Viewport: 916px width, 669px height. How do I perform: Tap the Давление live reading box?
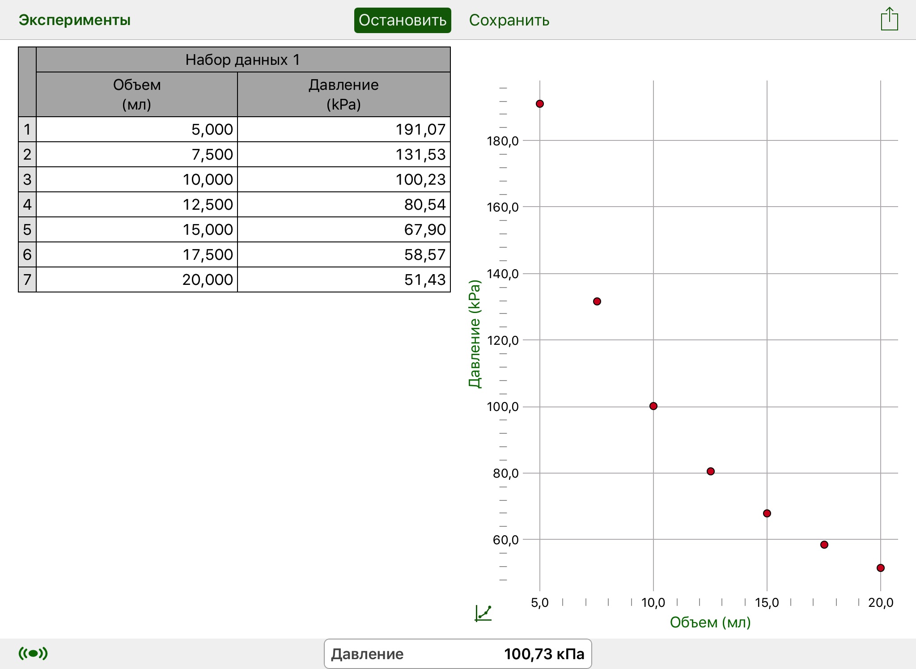coord(458,654)
